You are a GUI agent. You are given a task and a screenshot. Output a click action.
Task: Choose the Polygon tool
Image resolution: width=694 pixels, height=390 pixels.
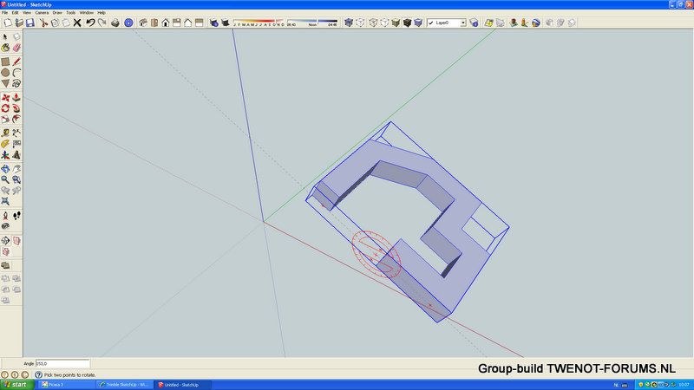(5, 83)
